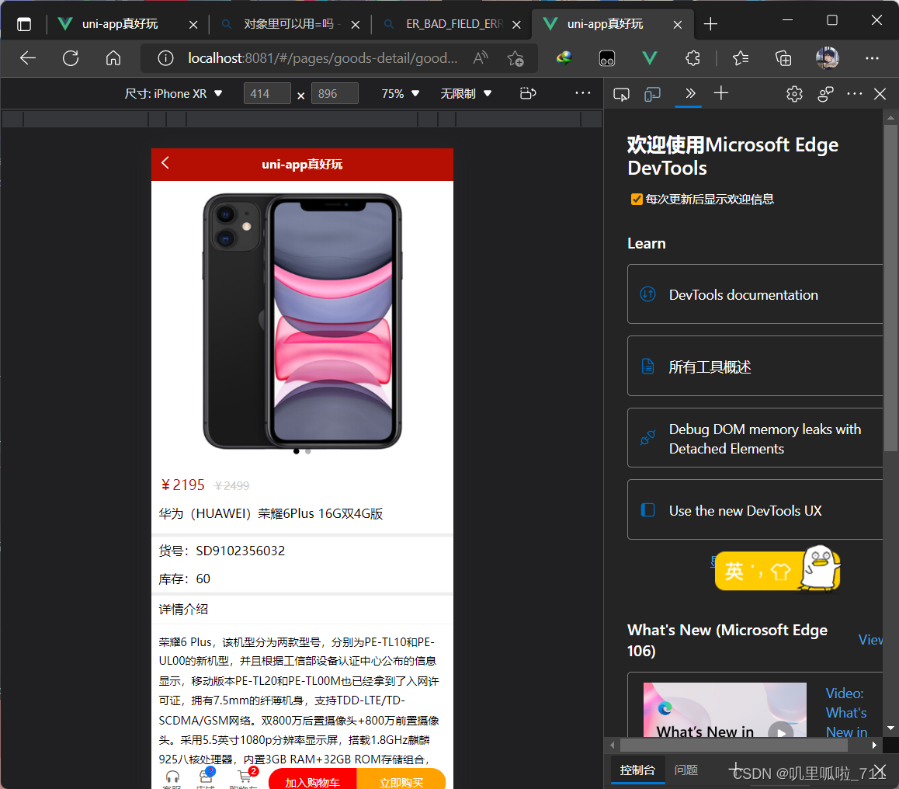Viewport: 899px width, 789px height.
Task: Close the DevTools panel
Action: 880,94
